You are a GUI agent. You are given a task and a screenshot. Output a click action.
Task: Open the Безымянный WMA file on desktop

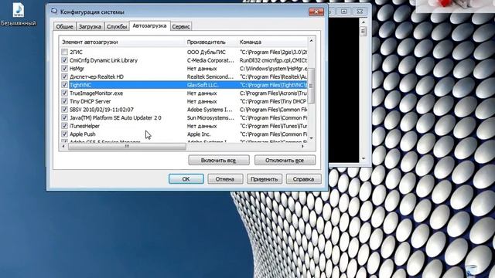click(x=18, y=14)
